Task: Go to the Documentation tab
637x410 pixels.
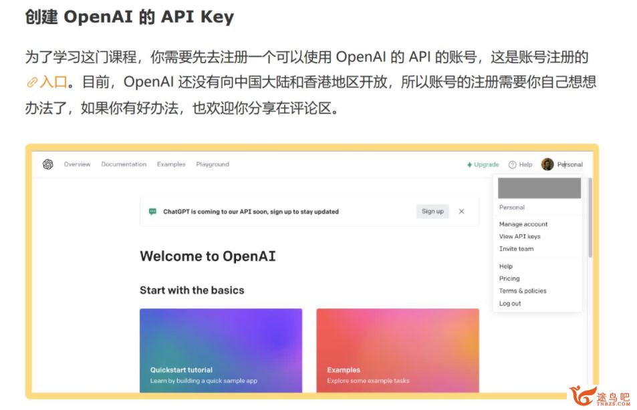Action: point(124,164)
